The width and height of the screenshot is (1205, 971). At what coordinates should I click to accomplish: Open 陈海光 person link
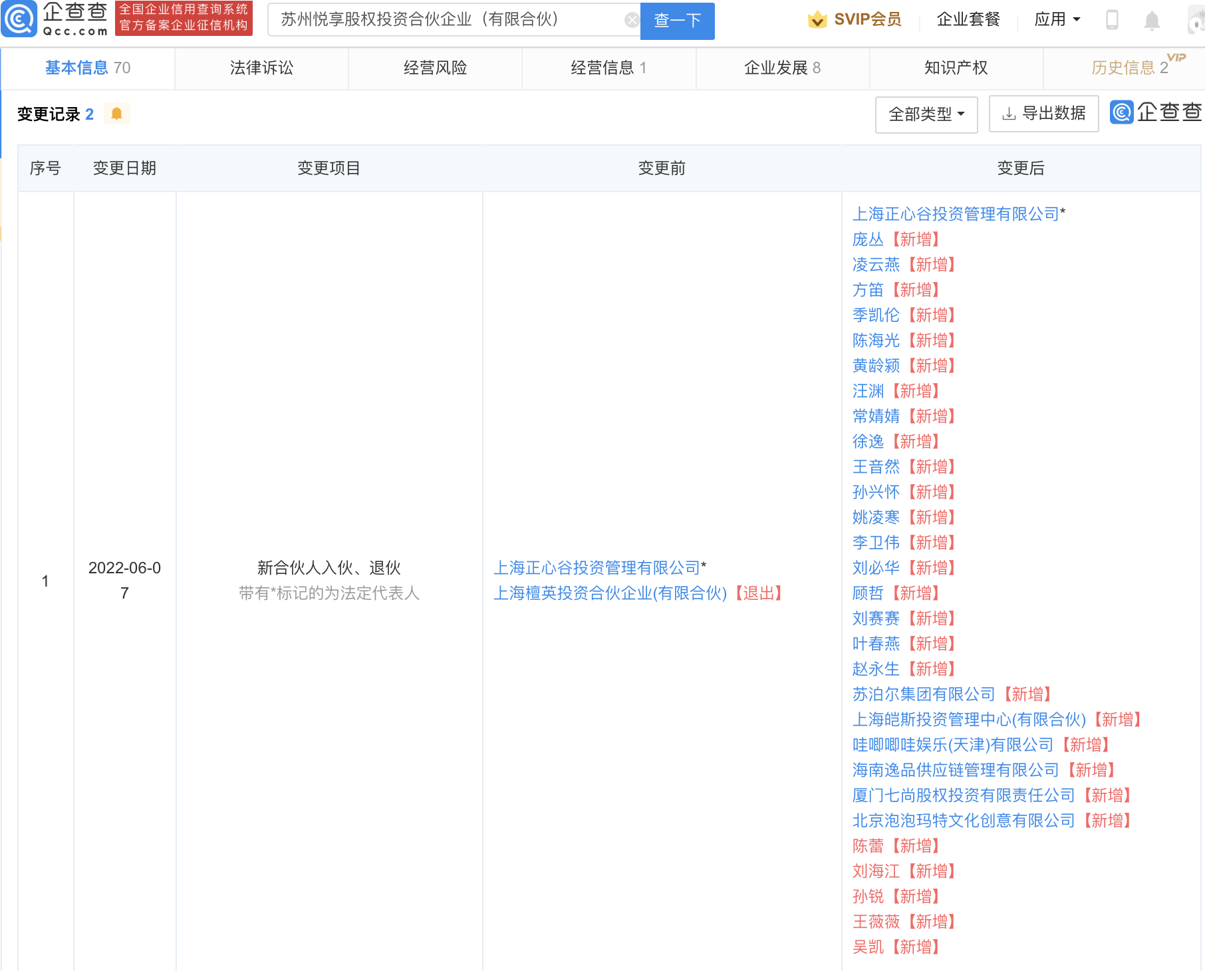tap(876, 341)
